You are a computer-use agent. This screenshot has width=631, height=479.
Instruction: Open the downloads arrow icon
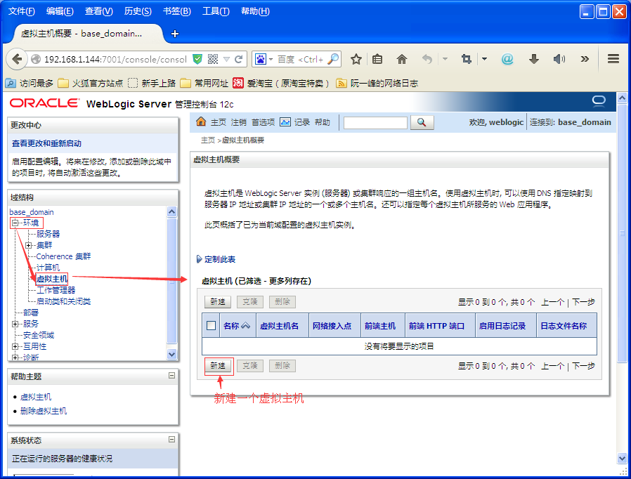click(533, 60)
